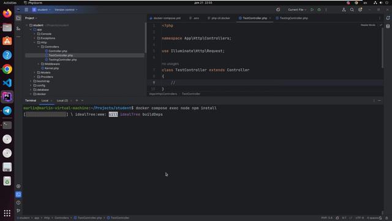Open the main hamburger menu
The height and width of the screenshot is (221, 392).
click(x=26, y=10)
